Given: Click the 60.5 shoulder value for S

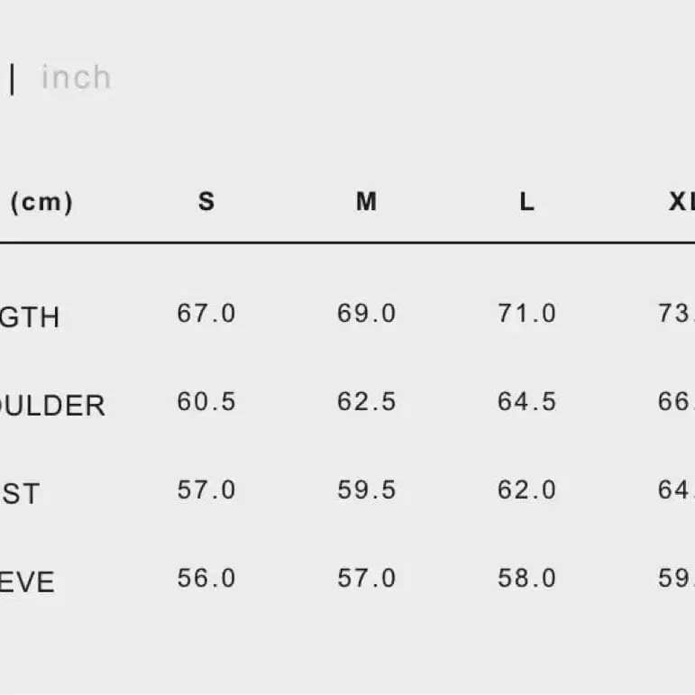Looking at the screenshot, I should tap(206, 402).
